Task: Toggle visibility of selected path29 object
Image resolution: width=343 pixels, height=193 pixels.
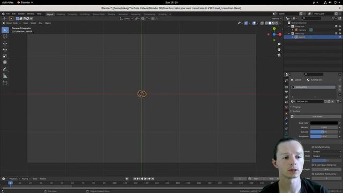Action: pos(340,37)
